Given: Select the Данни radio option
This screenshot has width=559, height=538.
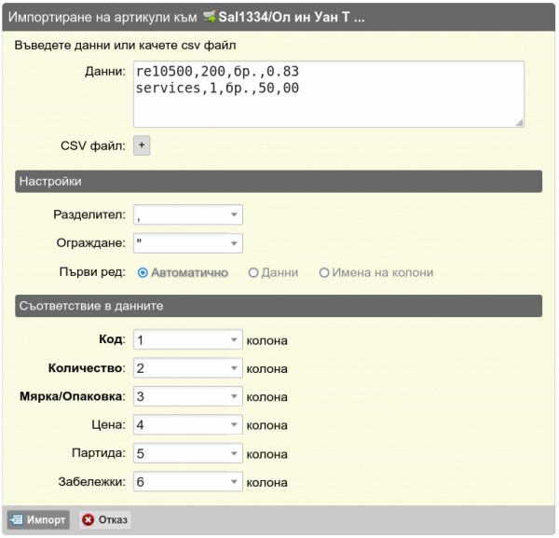Looking at the screenshot, I should (253, 273).
